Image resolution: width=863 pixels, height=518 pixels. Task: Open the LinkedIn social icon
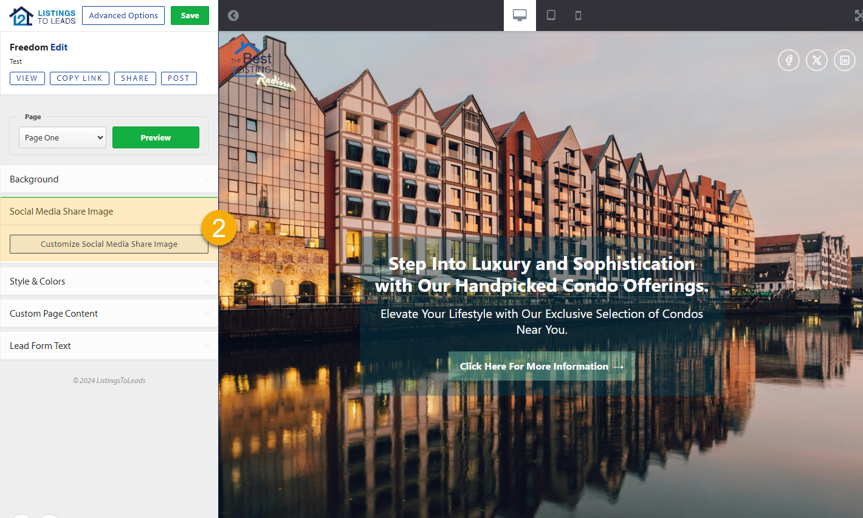[844, 60]
